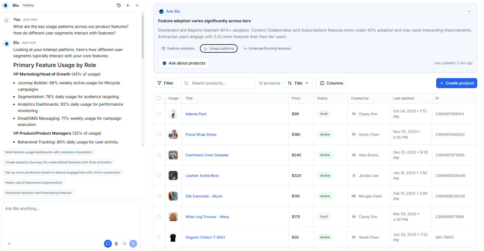Click the Ask Blu heading link

[x=173, y=11]
